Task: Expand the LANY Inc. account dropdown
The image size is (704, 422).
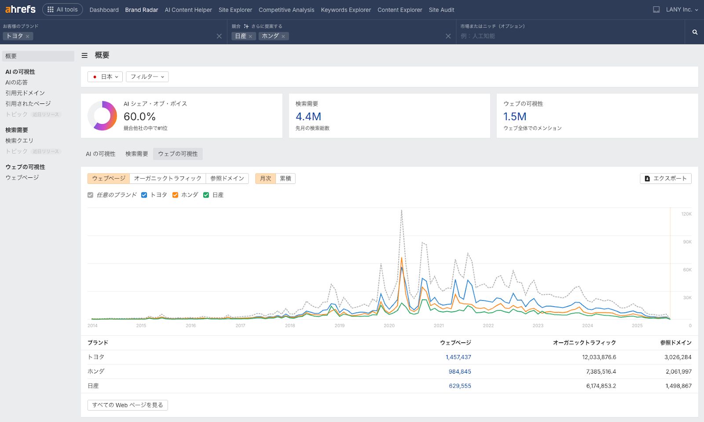Action: [x=682, y=9]
